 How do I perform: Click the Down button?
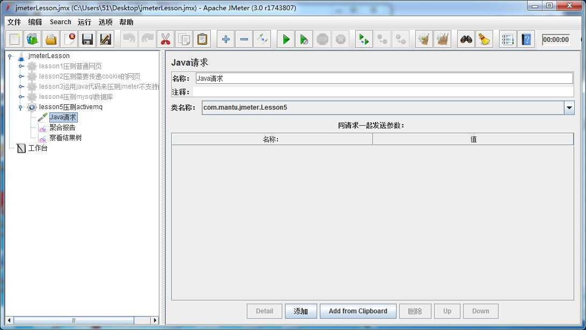tap(481, 311)
